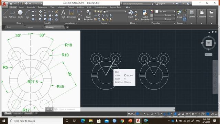Viewport: 220px width, 124px height.
Task: Open Layer Properties manager
Action: point(88,15)
